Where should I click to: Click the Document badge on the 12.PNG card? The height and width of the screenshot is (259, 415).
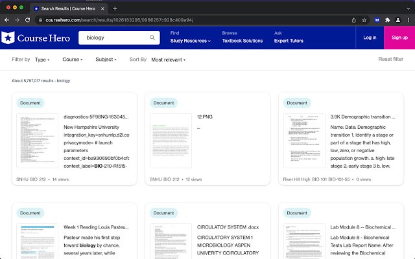pos(163,103)
